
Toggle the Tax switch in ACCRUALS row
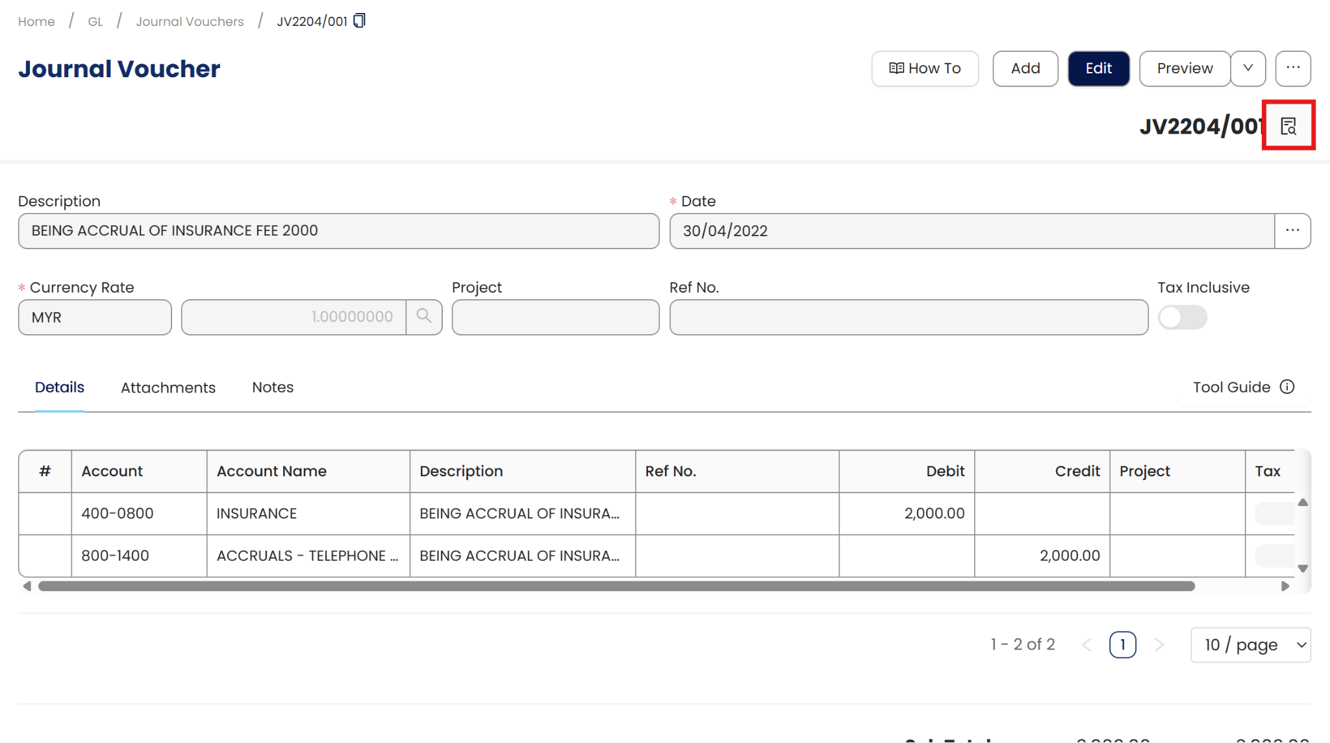tap(1274, 555)
